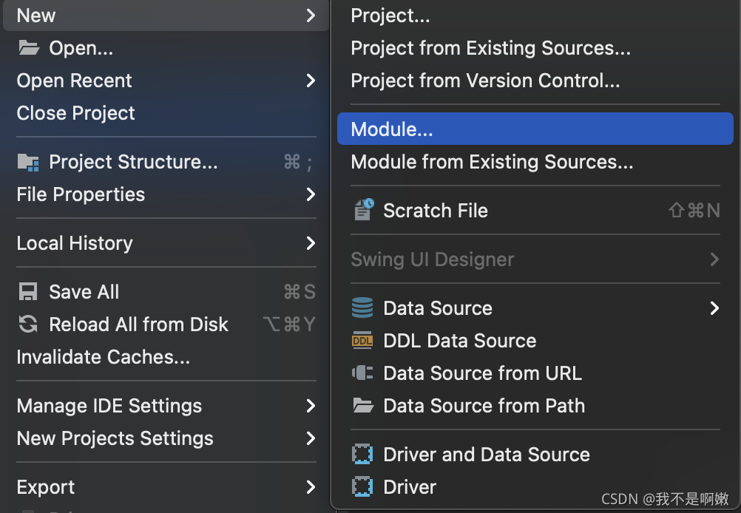The width and height of the screenshot is (741, 513).
Task: Click the DDL Data Source icon
Action: click(362, 341)
